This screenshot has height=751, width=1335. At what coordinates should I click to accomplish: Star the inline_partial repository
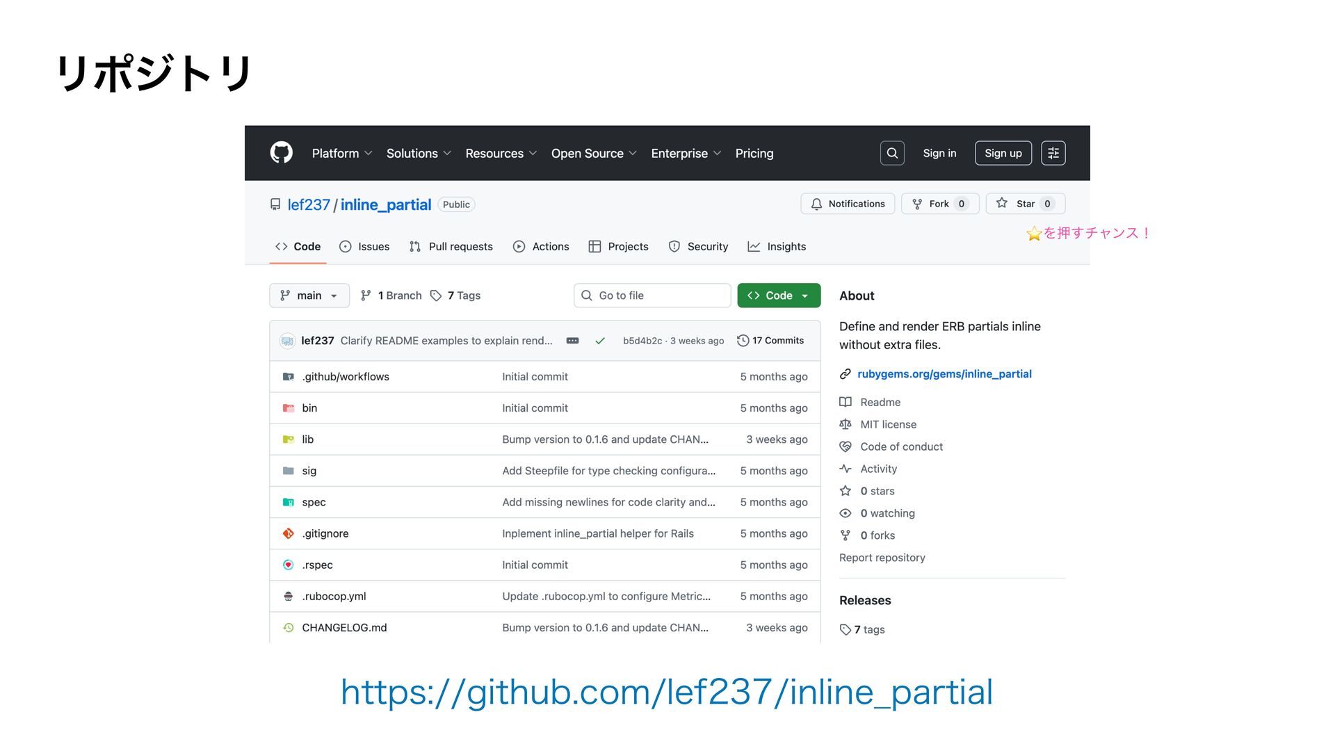[x=1025, y=204]
